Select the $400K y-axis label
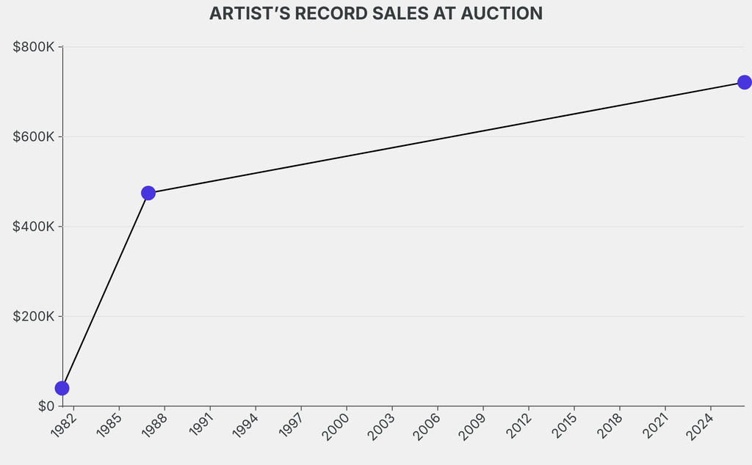 pyautogui.click(x=34, y=227)
